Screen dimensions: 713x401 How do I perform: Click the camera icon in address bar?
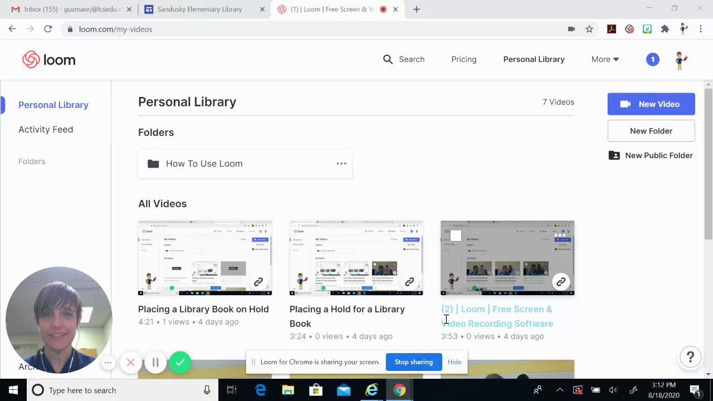pyautogui.click(x=572, y=29)
